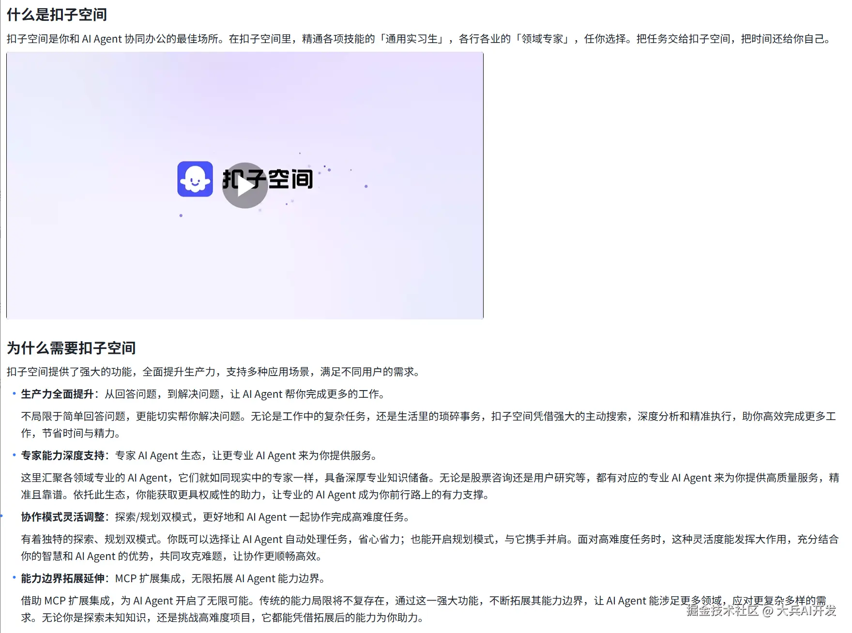The width and height of the screenshot is (852, 633).
Task: Click the bold label "生产力全面提升"
Action: pos(57,394)
